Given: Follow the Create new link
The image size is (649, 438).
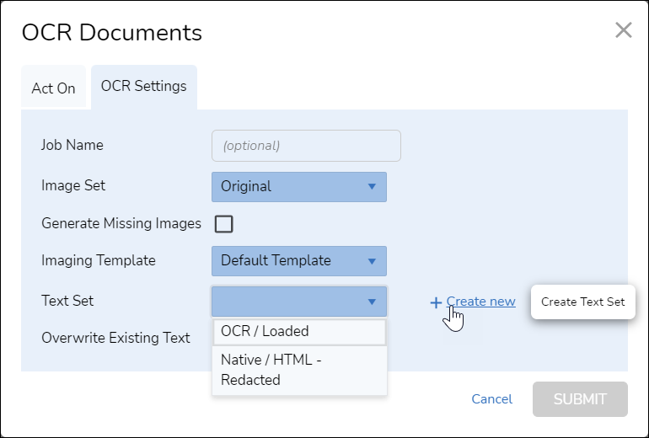Looking at the screenshot, I should (x=481, y=301).
